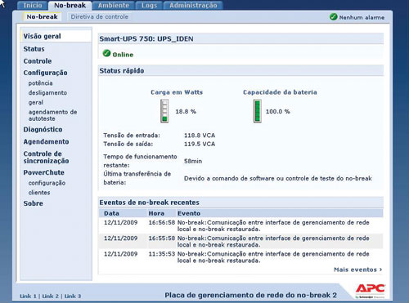The image size is (409, 303).
Task: Open desligamento configuration page
Action: point(47,93)
